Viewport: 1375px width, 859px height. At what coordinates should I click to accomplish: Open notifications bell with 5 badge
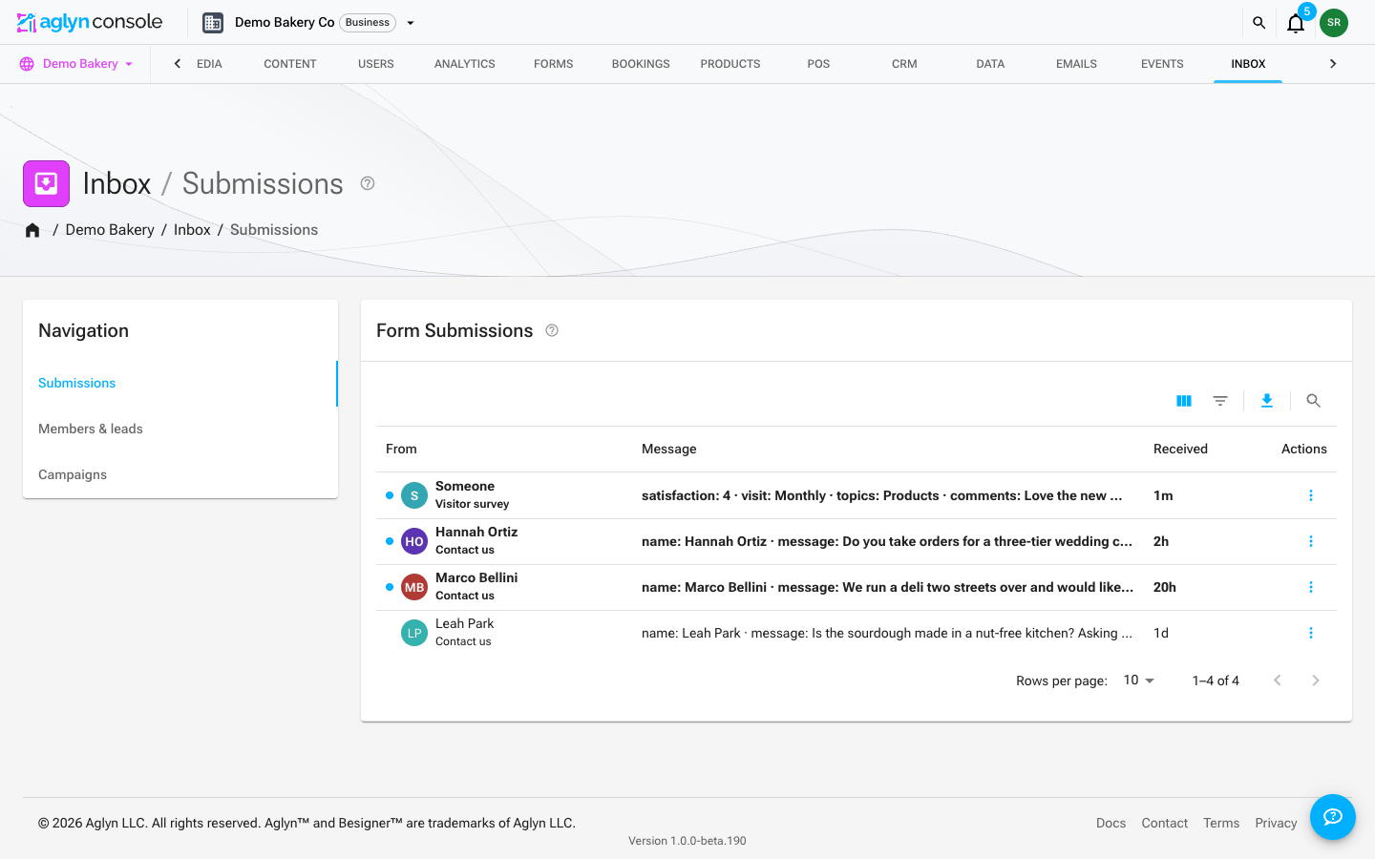pyautogui.click(x=1296, y=23)
